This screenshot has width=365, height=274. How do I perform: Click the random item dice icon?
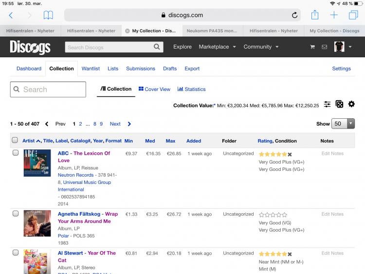click(340, 105)
